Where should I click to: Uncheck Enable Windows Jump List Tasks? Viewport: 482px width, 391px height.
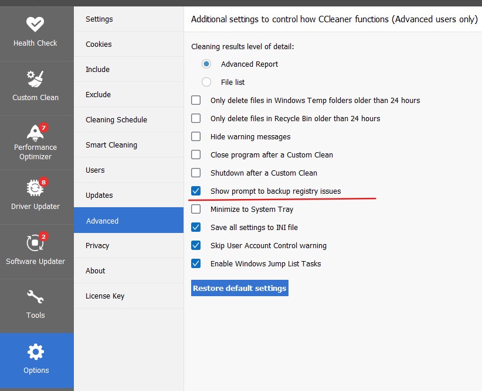click(196, 263)
